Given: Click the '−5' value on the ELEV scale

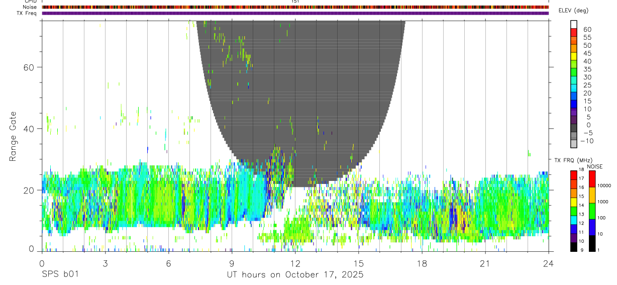Looking at the screenshot, I should tap(587, 133).
